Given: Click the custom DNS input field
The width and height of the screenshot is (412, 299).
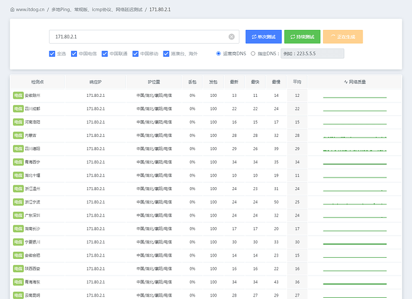Looking at the screenshot, I should [x=312, y=54].
